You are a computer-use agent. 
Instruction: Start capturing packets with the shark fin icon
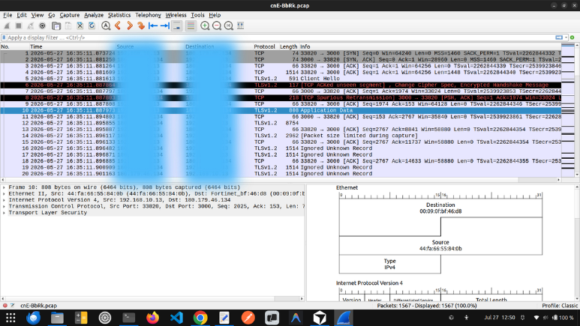(x=7, y=25)
